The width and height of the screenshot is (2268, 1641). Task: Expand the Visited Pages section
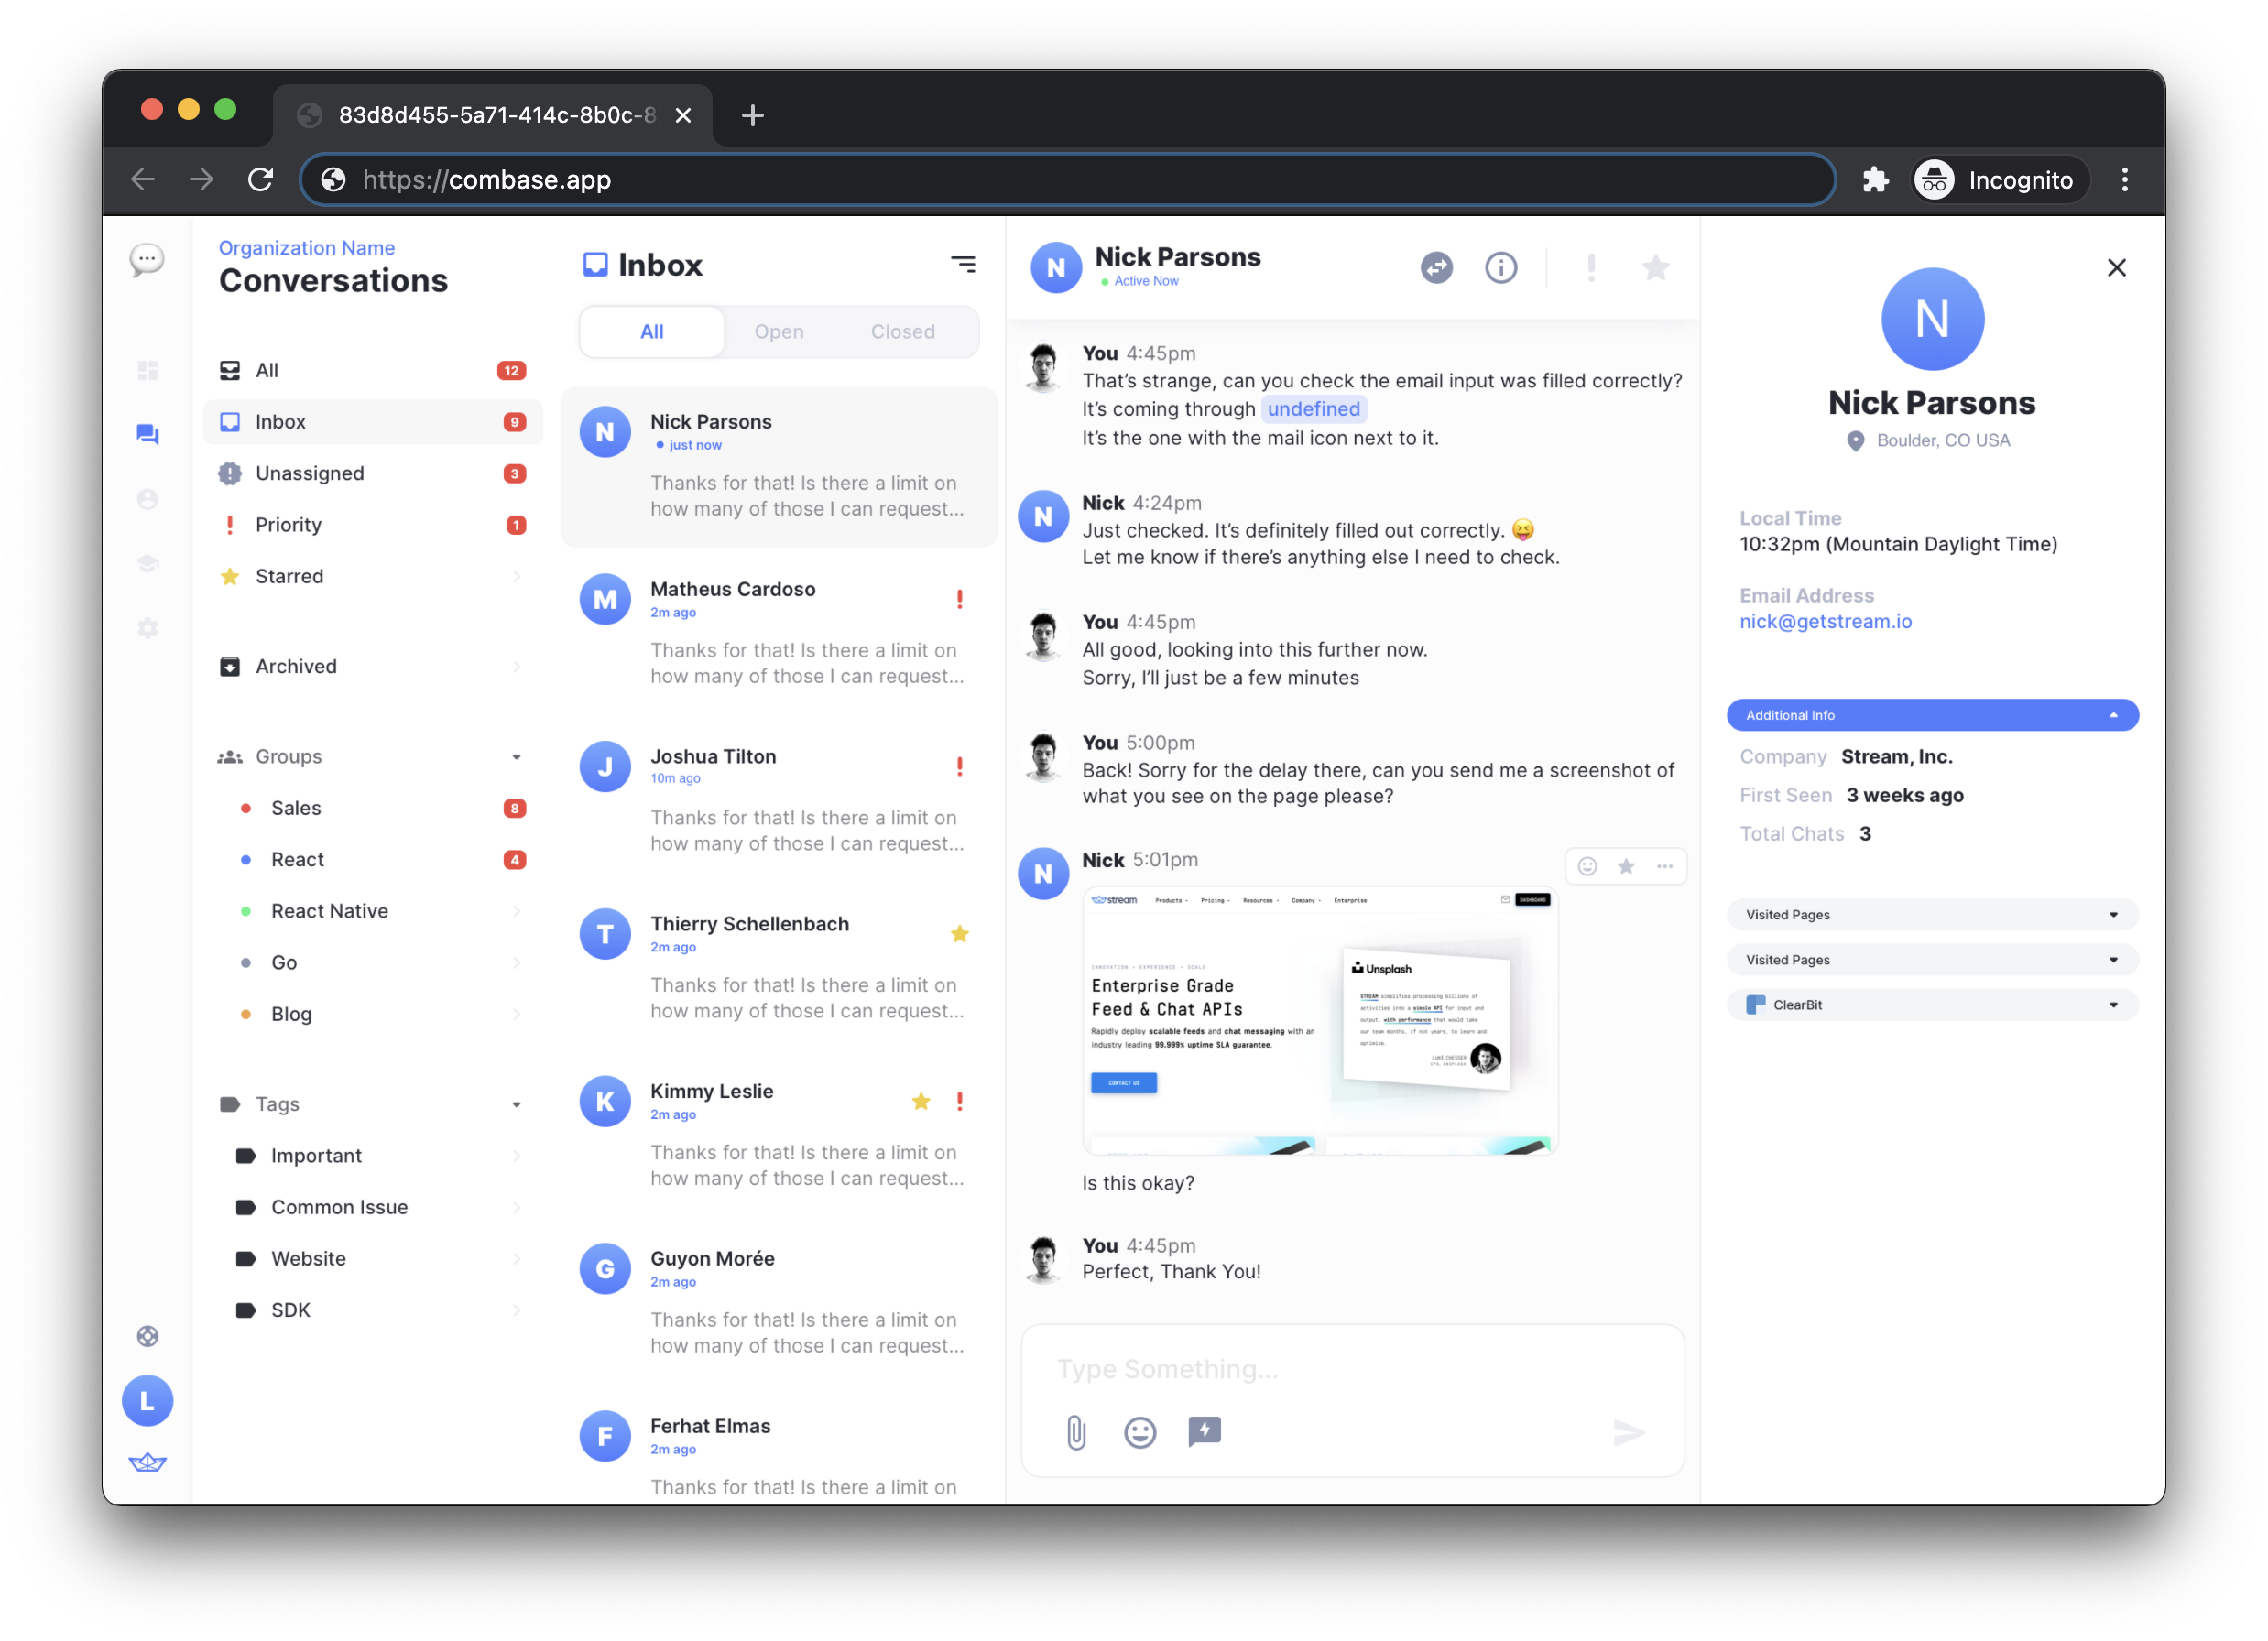1932,914
